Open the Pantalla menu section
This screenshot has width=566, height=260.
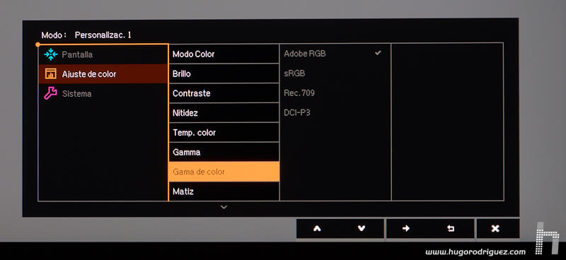pos(103,54)
